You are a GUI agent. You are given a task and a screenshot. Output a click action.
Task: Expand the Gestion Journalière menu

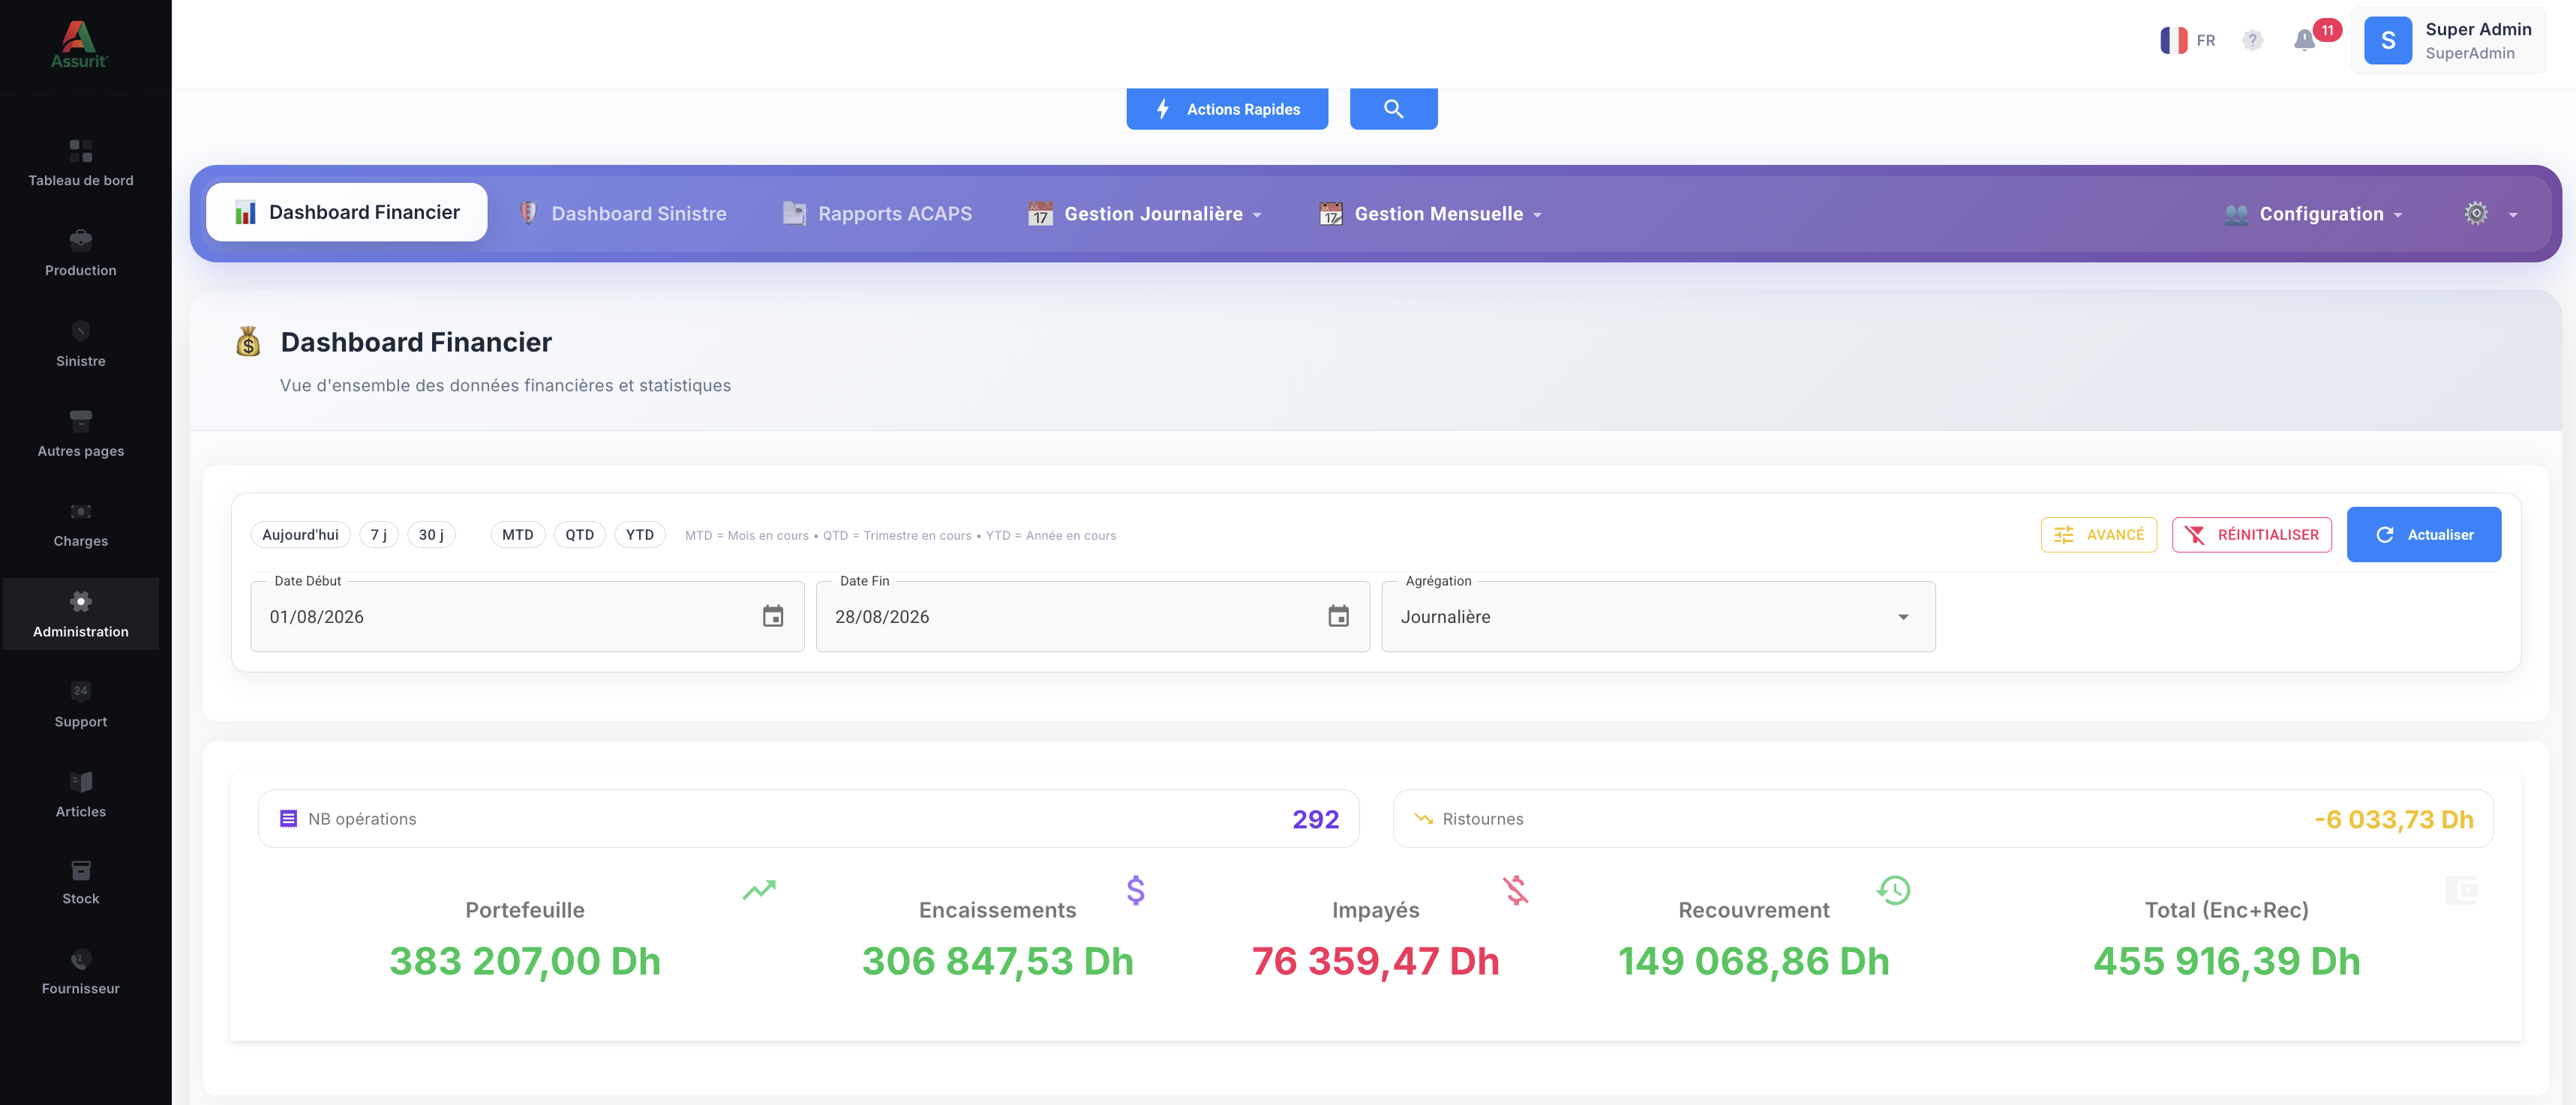click(x=1145, y=214)
